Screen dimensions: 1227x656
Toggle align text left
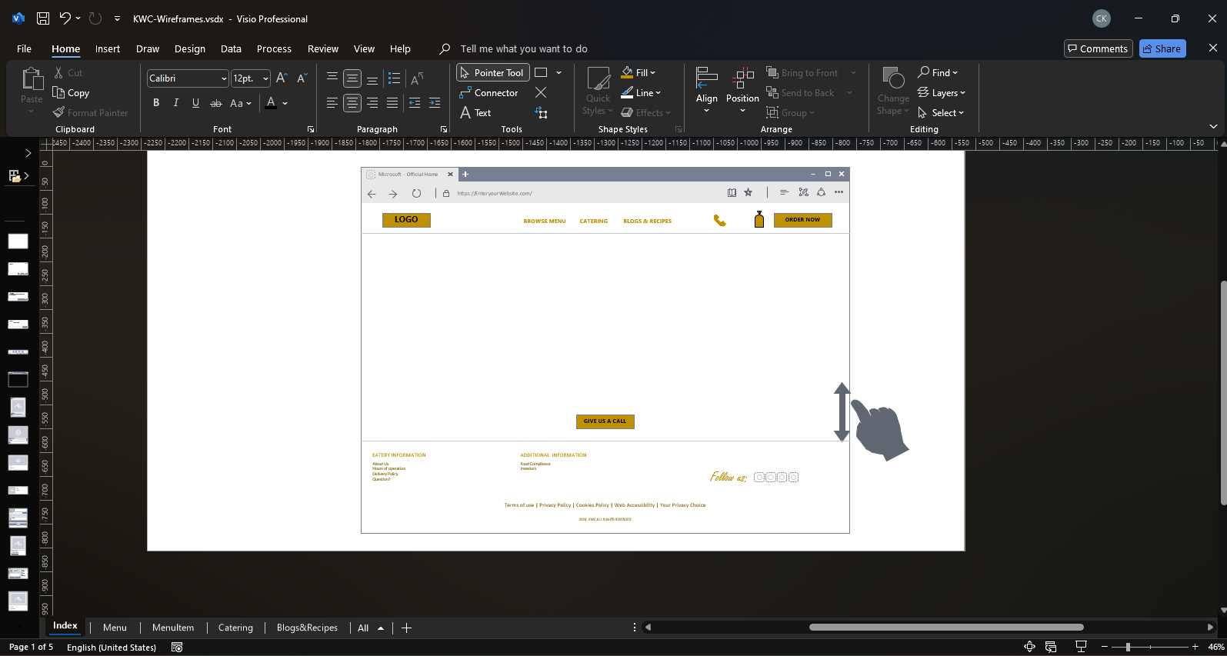pyautogui.click(x=332, y=102)
